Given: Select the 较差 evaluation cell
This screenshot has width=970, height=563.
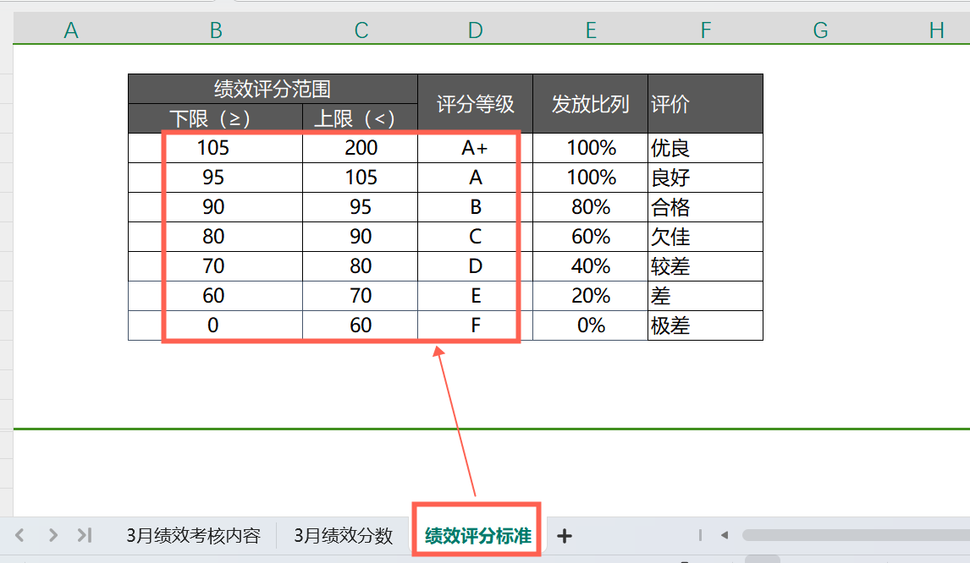Looking at the screenshot, I should tap(706, 266).
